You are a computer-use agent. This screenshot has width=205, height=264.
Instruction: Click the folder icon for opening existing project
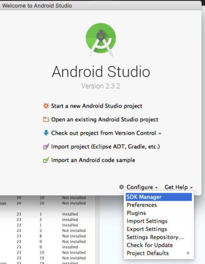coord(46,119)
